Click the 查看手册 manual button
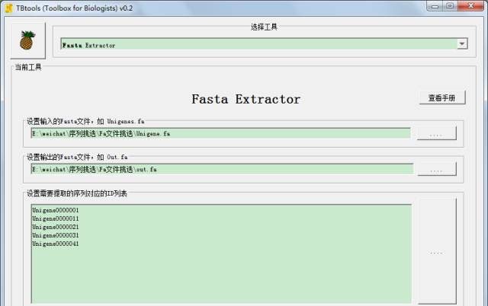Image resolution: width=488 pixels, height=306 pixels. pos(442,98)
